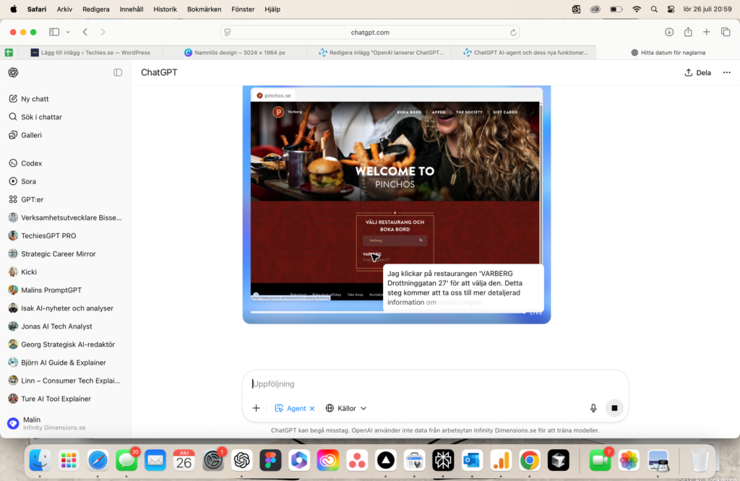
Task: Open the Historik menu
Action: (x=165, y=9)
